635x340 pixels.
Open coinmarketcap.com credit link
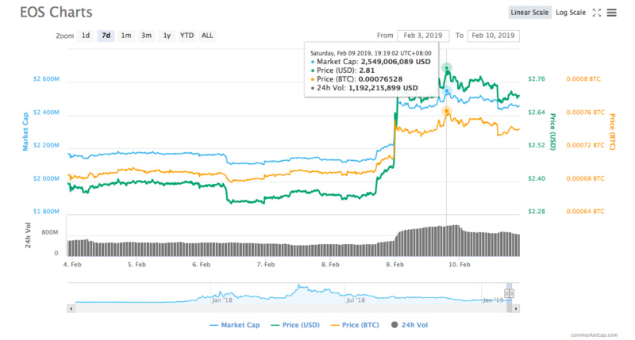point(594,334)
